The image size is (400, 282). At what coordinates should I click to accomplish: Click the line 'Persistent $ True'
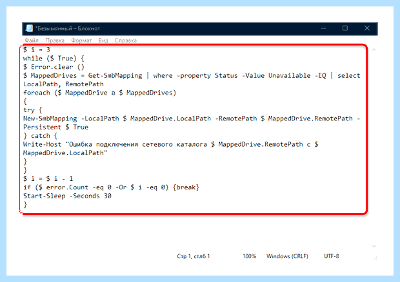pyautogui.click(x=55, y=127)
